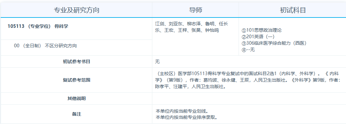Click 本单位内按当前专业划线 note line
Screen dimensions: 346x124
pyautogui.click(x=182, y=111)
